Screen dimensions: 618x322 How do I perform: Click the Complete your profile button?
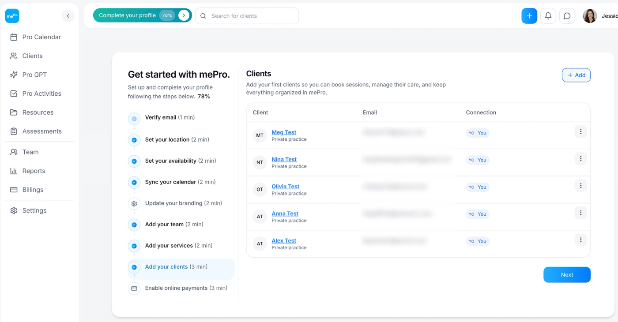(142, 15)
